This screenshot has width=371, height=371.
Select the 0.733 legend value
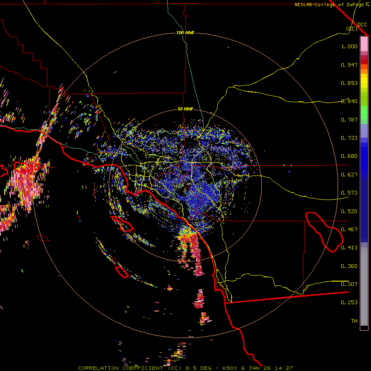[349, 138]
